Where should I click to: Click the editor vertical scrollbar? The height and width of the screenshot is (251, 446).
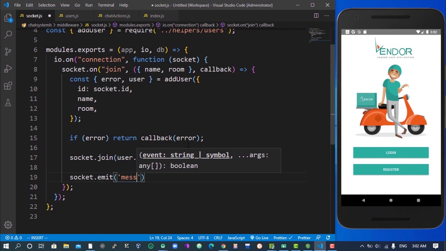click(x=333, y=94)
